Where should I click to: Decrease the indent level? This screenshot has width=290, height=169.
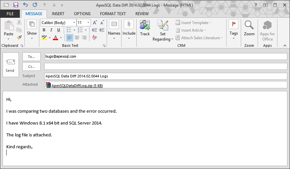[x=94, y=30]
